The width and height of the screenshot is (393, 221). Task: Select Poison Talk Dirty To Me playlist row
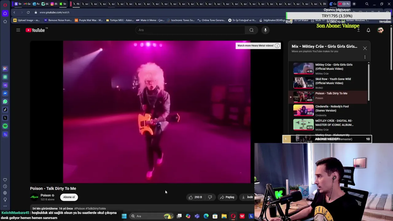point(329,97)
